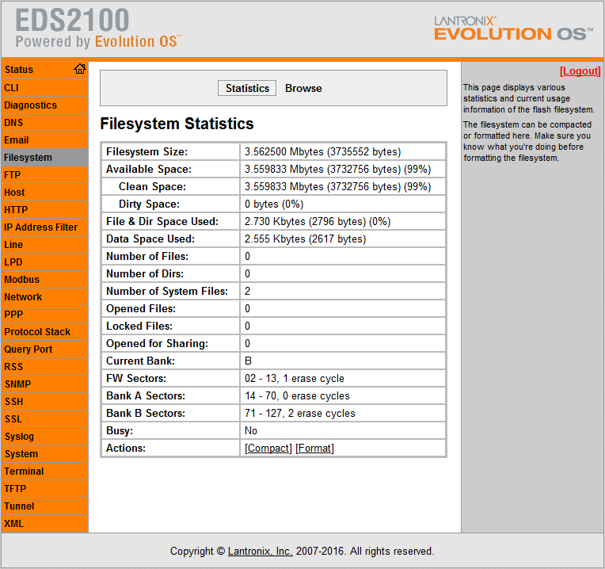The image size is (605, 569).
Task: Click the Clean Space value cell
Action: [343, 186]
